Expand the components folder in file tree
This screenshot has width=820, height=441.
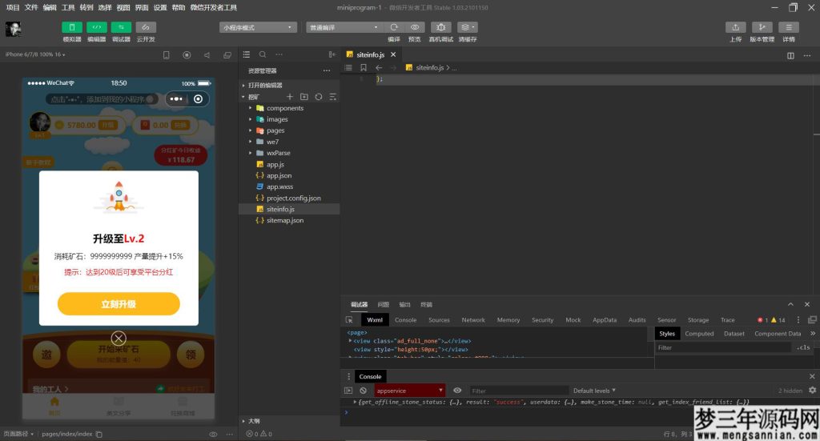284,108
